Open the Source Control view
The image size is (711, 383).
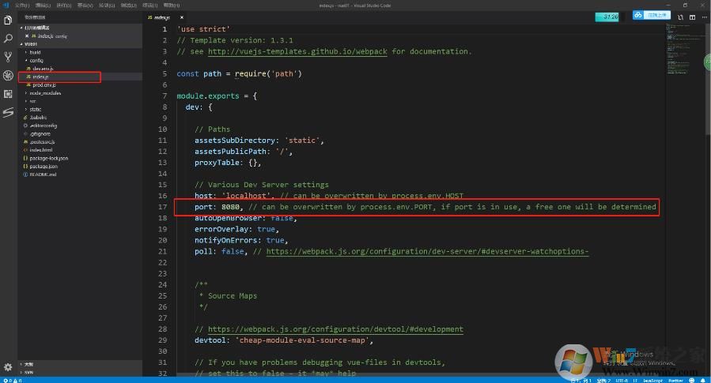point(8,57)
